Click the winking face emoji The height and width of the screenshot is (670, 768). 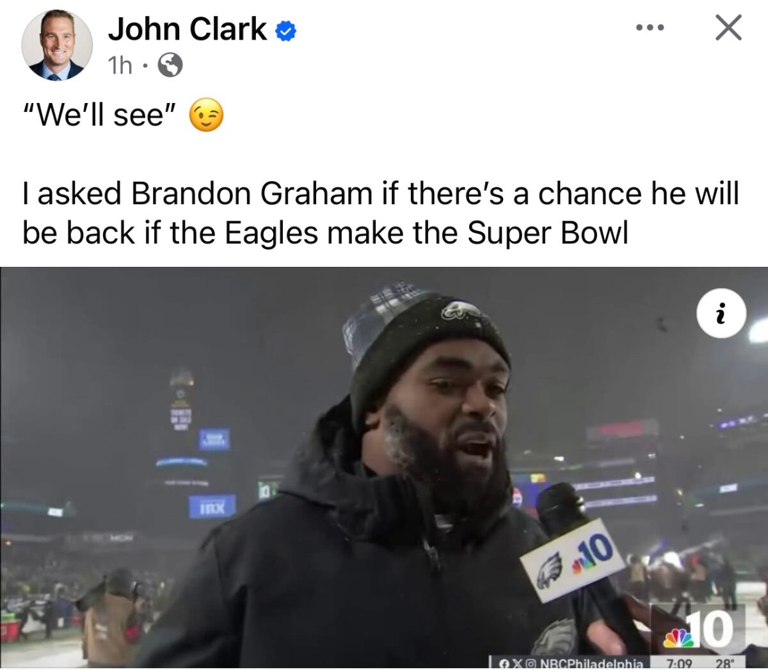[206, 116]
